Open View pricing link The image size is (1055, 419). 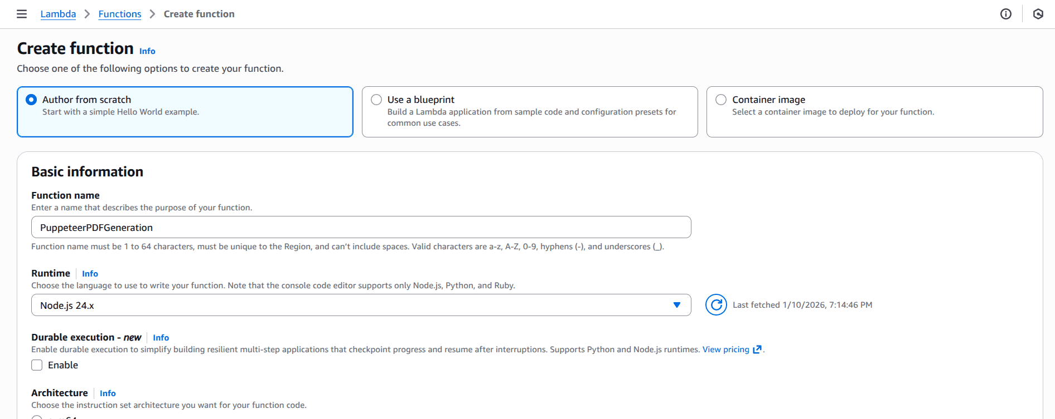(x=725, y=349)
